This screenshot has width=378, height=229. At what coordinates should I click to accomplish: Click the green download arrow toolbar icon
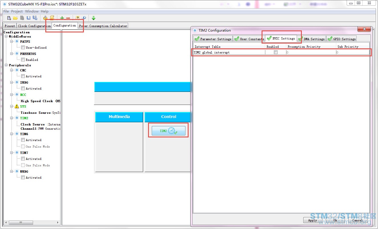click(94, 18)
